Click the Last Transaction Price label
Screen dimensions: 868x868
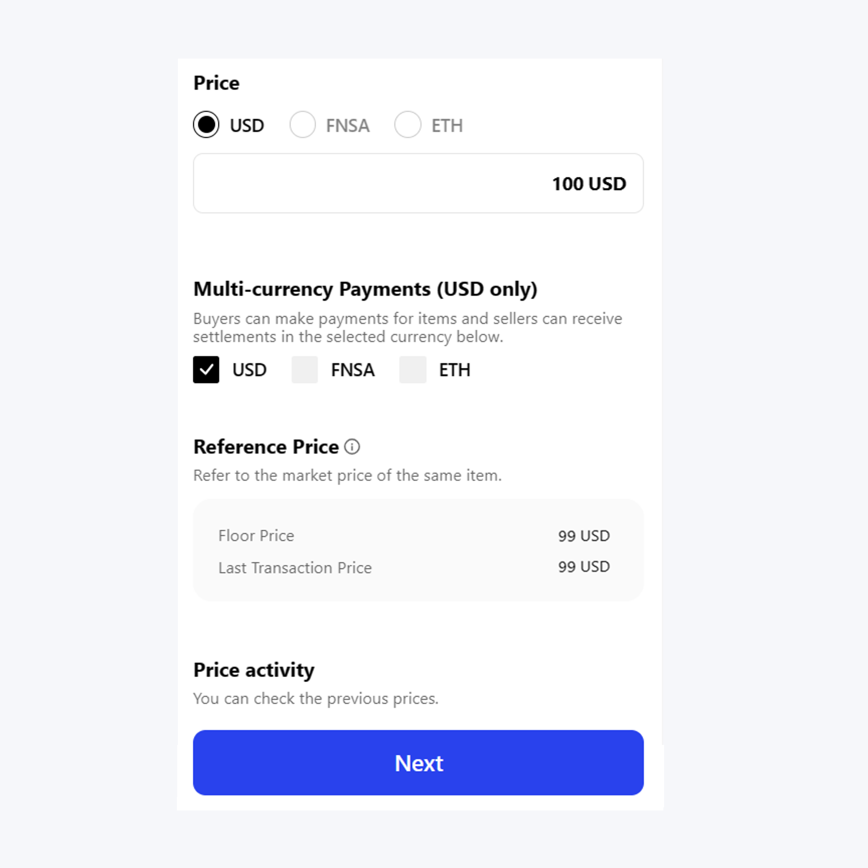[x=294, y=567]
